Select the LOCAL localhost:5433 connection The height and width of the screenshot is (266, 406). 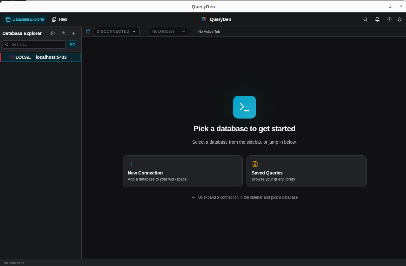pyautogui.click(x=40, y=57)
